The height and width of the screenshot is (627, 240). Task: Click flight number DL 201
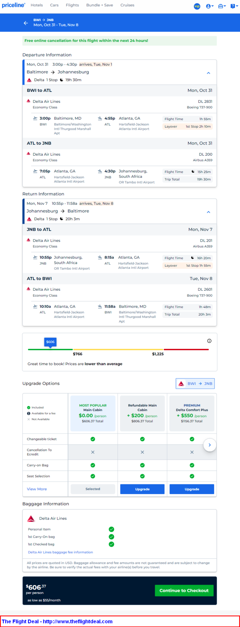click(206, 241)
